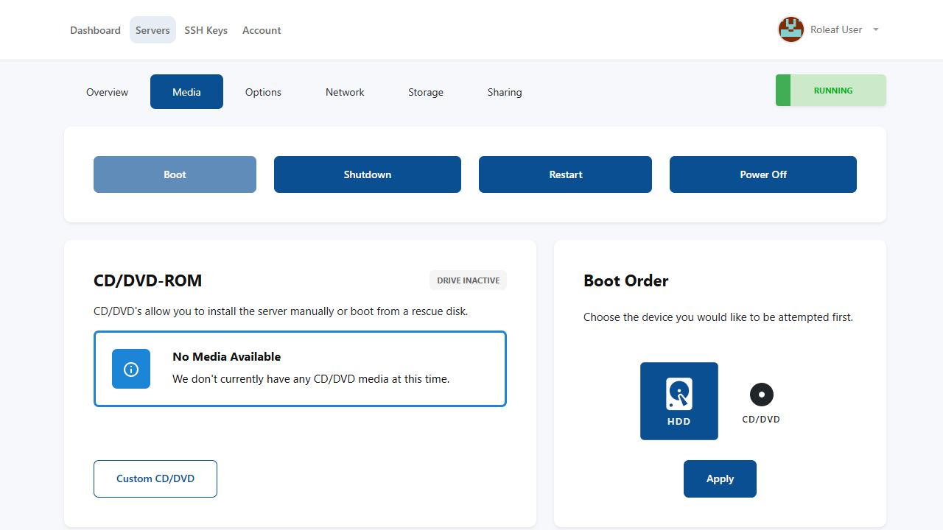Viewport: 943px width, 530px height.
Task: Open the Roleaf User menu name
Action: [835, 30]
